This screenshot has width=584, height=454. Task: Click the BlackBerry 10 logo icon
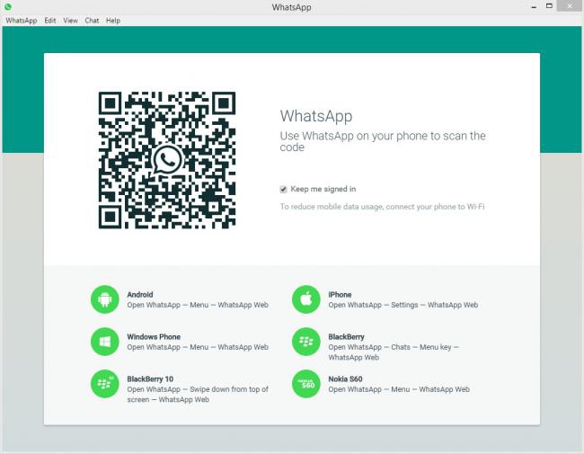(x=105, y=384)
